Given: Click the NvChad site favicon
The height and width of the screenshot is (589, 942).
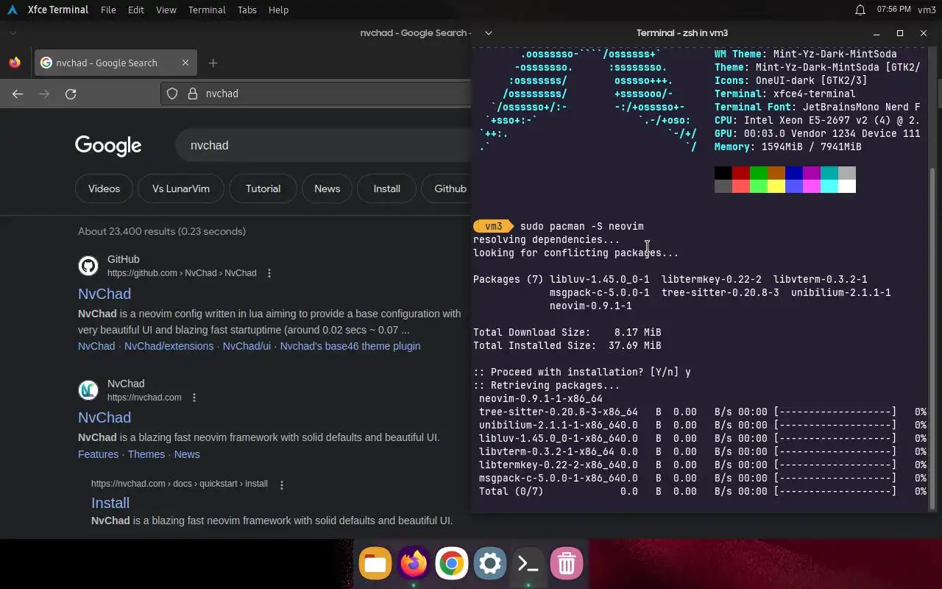Looking at the screenshot, I should coord(88,390).
